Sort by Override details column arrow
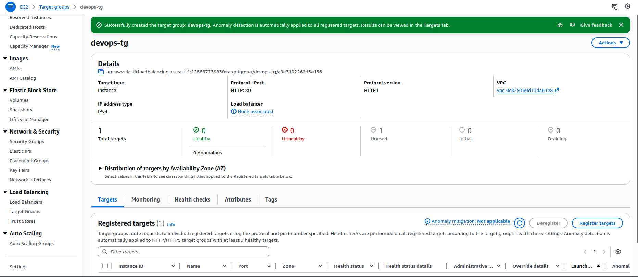This screenshot has height=277, width=638. (x=558, y=266)
